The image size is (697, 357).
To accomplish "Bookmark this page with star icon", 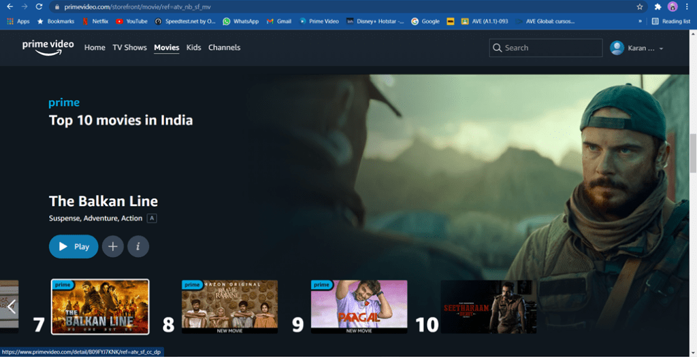I will [x=640, y=7].
